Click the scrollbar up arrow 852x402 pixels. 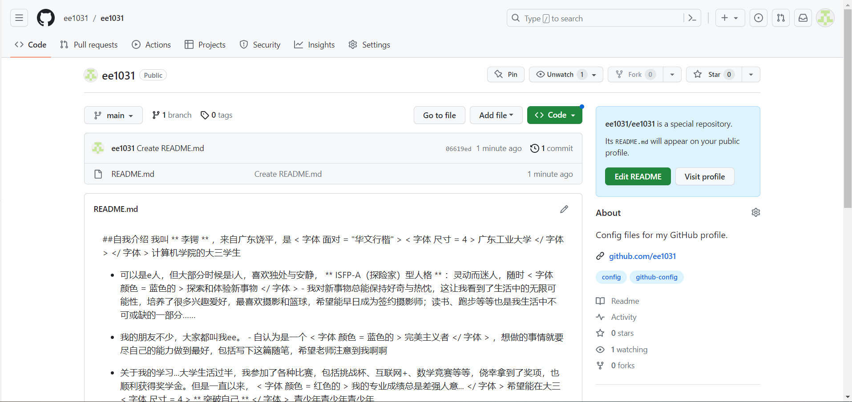pyautogui.click(x=848, y=4)
